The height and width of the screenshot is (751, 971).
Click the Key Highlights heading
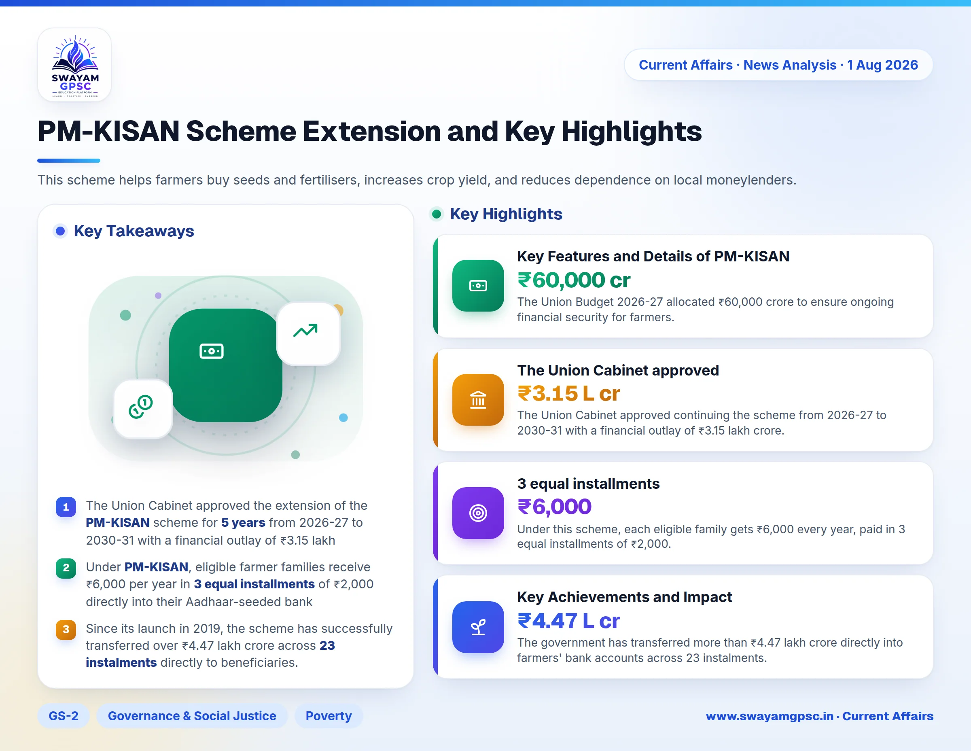[506, 214]
